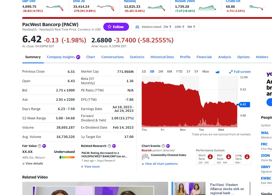The width and height of the screenshot is (272, 195).
Task: Expand chart using Full screen
Action: (240, 72)
